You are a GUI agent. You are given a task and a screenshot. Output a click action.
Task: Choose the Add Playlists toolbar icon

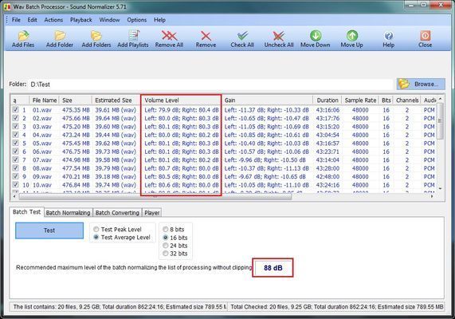pos(133,39)
